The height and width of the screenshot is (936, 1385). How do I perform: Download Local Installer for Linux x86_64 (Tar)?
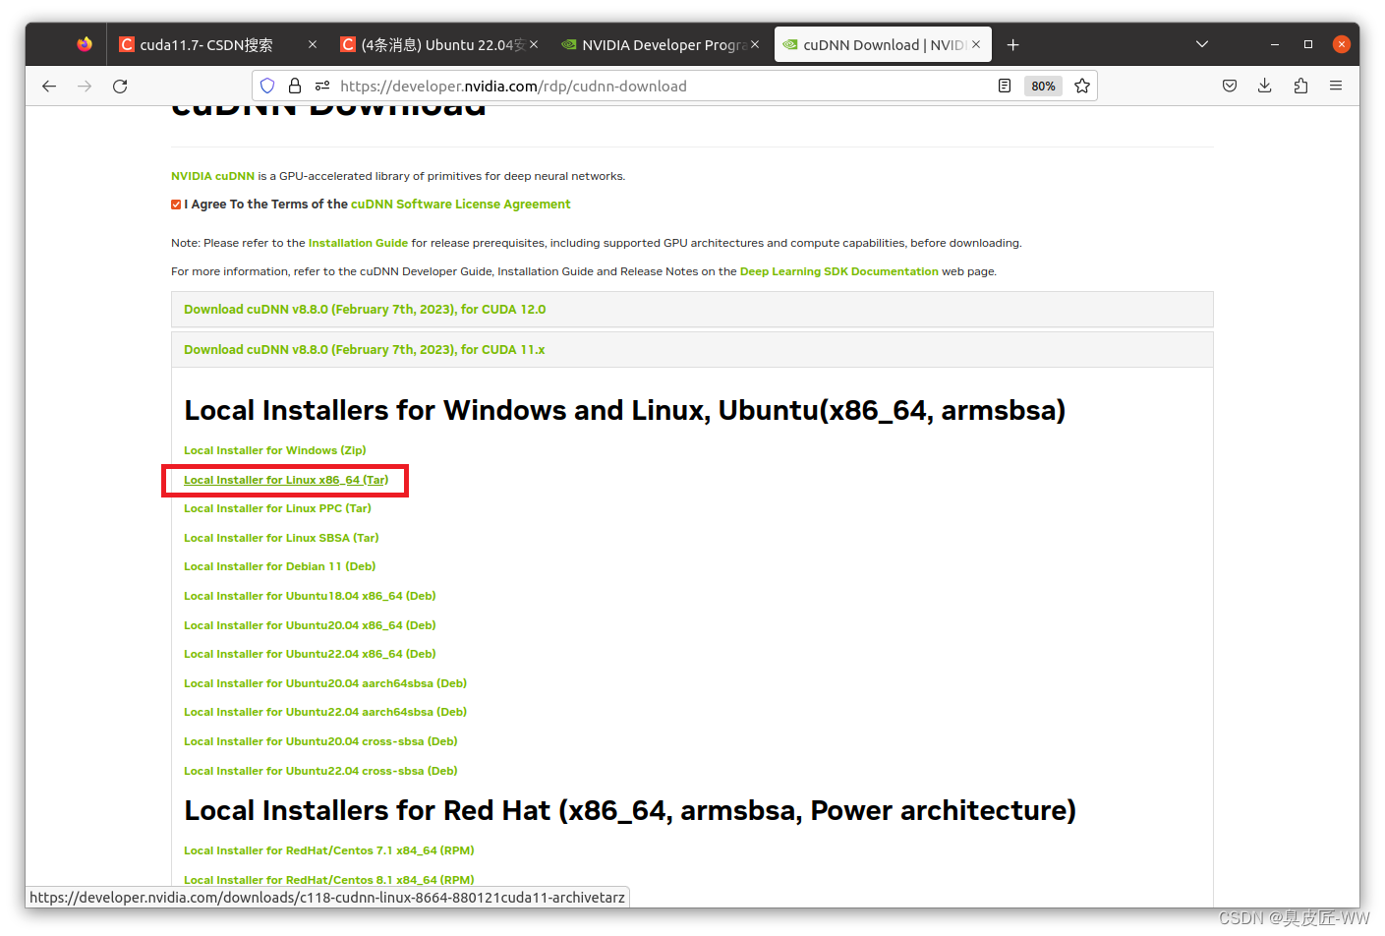286,480
